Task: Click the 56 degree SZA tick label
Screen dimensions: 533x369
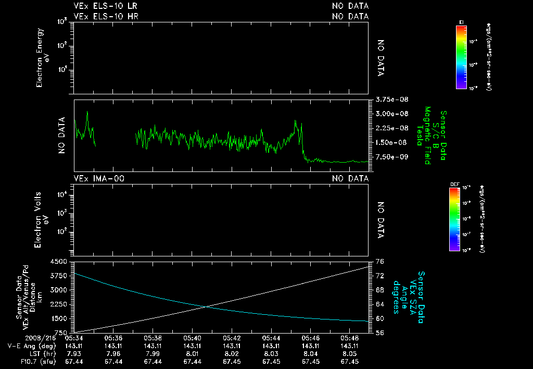Action: coord(379,333)
